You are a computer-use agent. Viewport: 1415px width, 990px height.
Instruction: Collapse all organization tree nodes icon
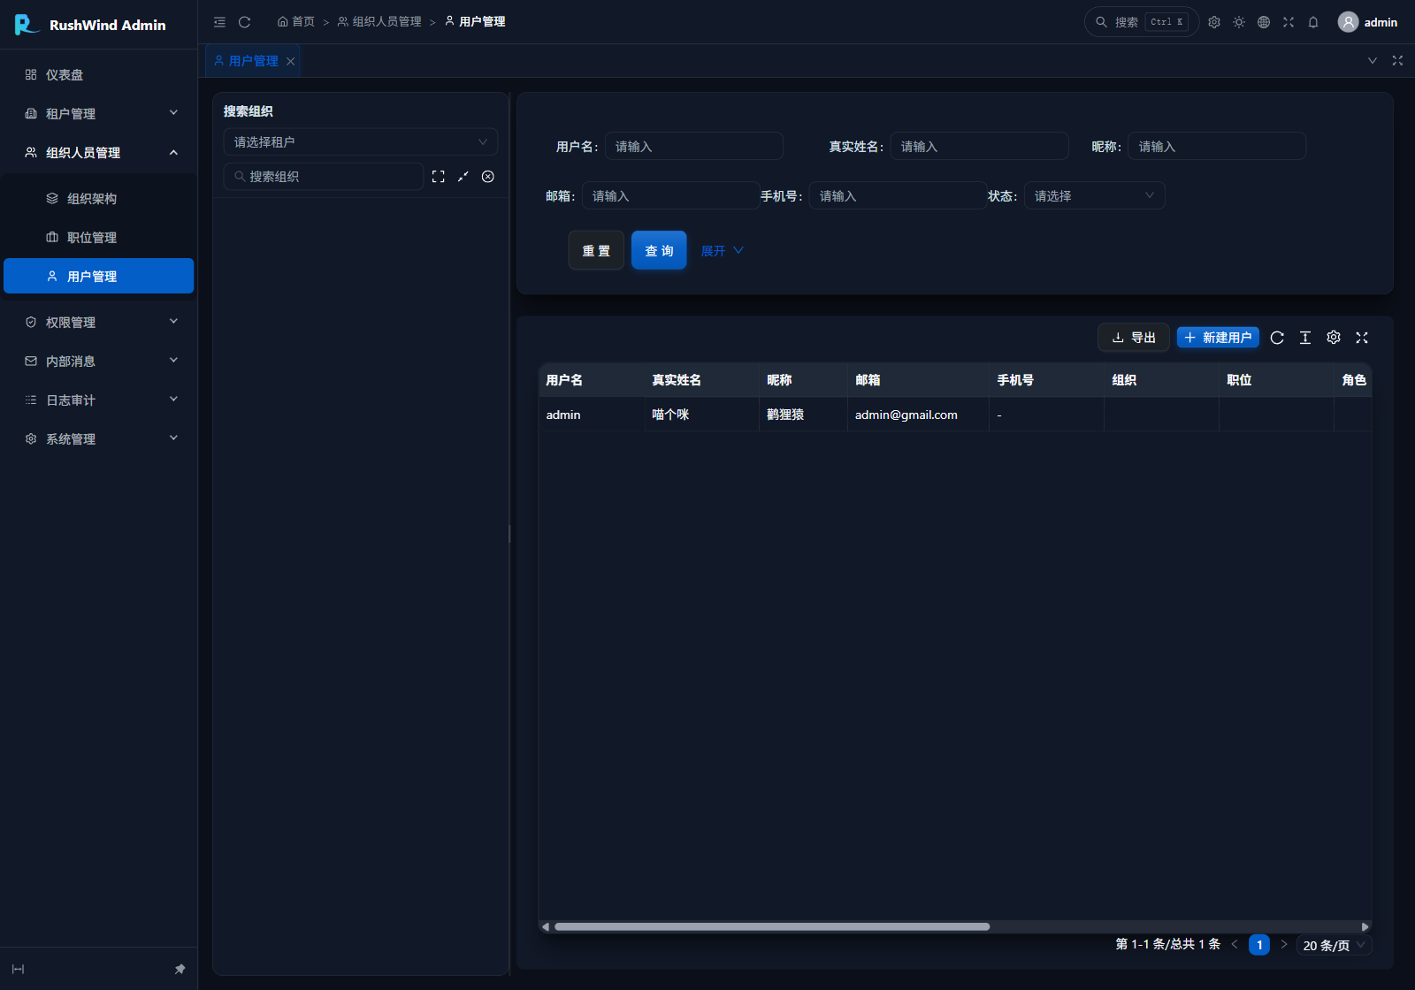point(463,177)
